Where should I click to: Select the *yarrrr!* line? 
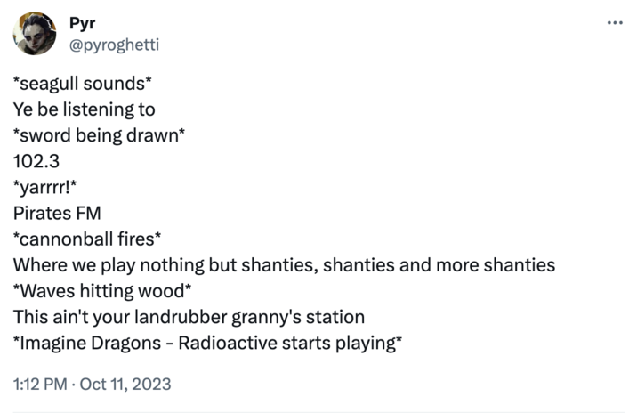pos(44,188)
